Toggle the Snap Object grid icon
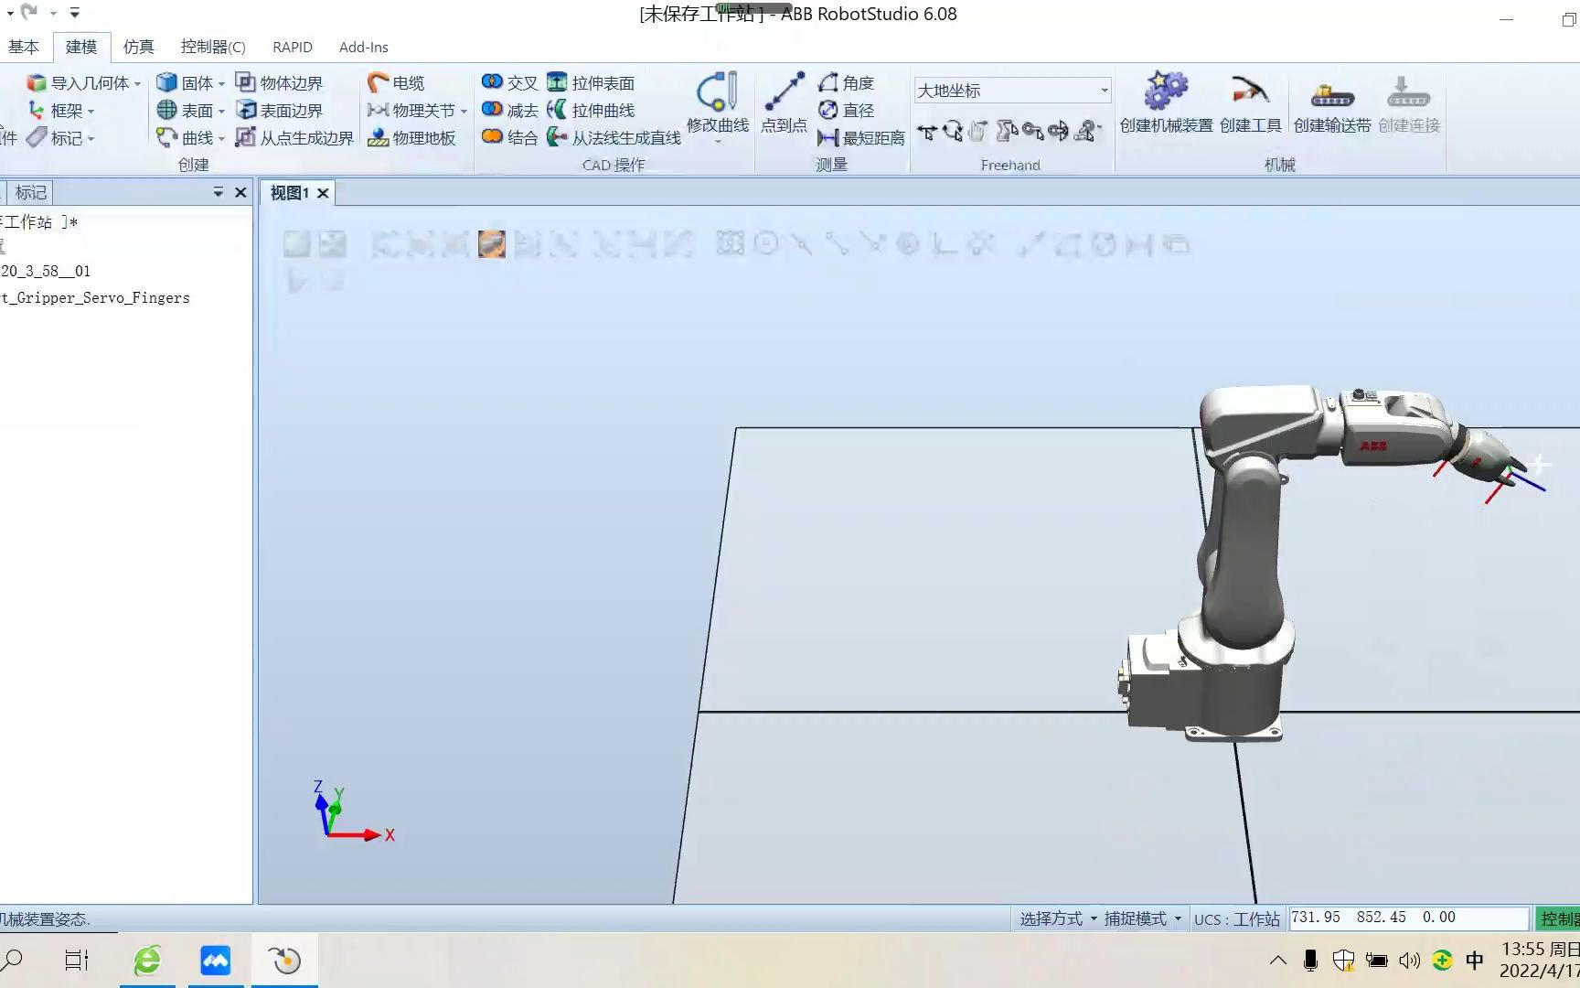The height and width of the screenshot is (988, 1580). tap(730, 243)
